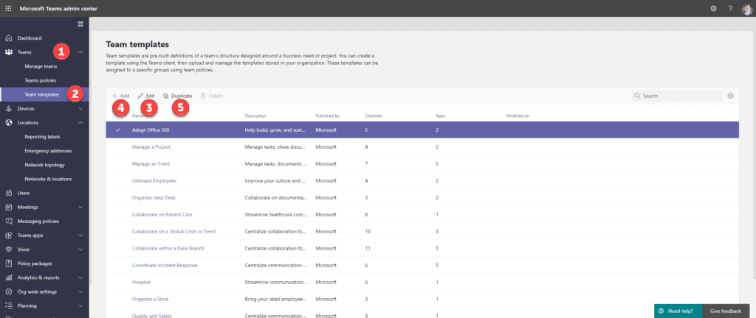Open the Organize a Store link
This screenshot has width=756, height=318.
coord(151,299)
